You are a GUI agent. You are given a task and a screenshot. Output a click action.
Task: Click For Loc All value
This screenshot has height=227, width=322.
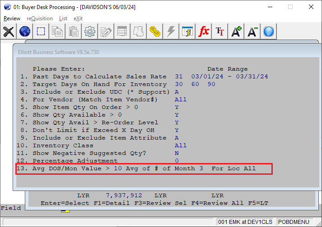tap(250, 168)
